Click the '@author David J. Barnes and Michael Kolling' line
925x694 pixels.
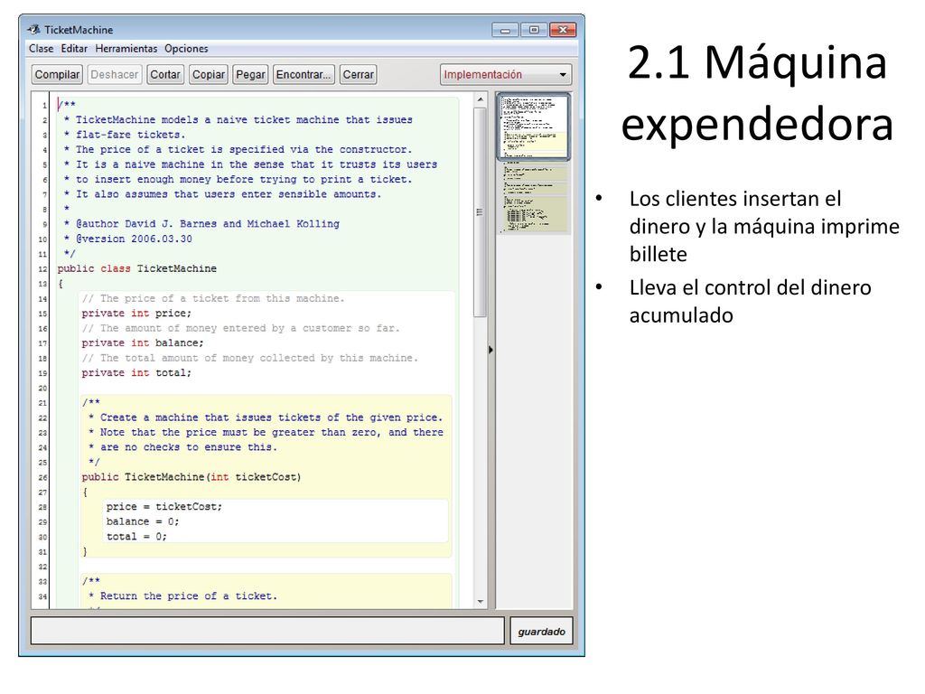pyautogui.click(x=201, y=224)
